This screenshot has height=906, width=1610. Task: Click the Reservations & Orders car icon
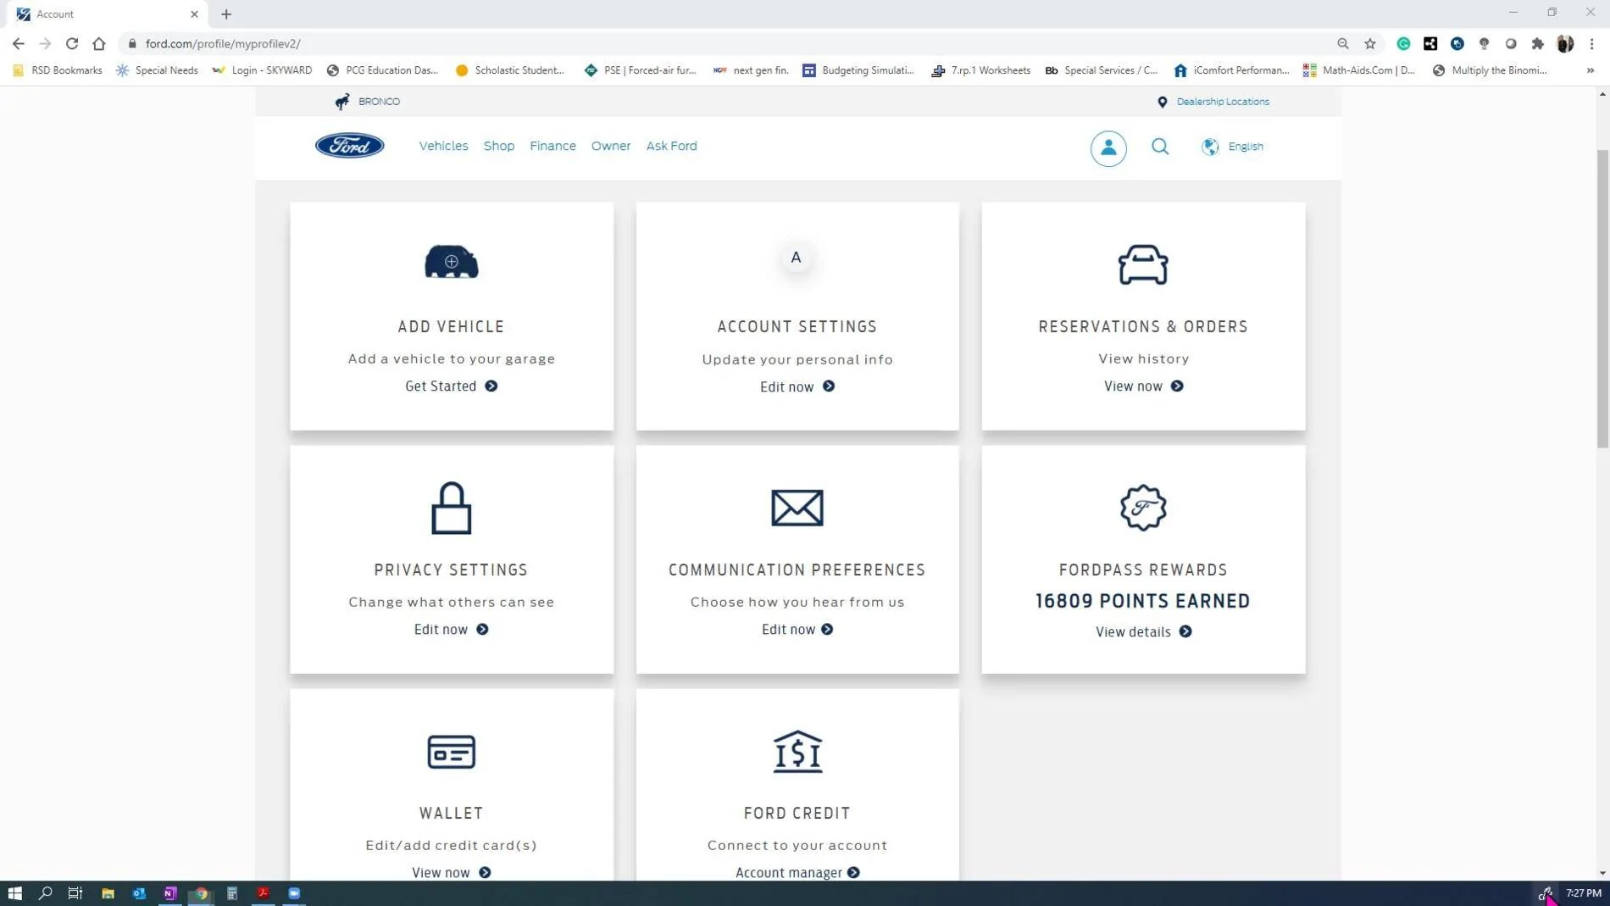1143,264
